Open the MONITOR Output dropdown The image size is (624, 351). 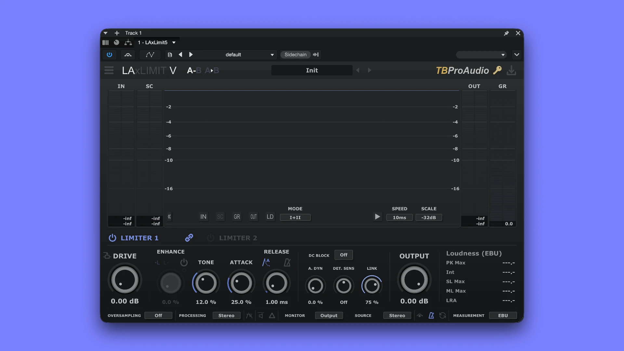pos(329,316)
